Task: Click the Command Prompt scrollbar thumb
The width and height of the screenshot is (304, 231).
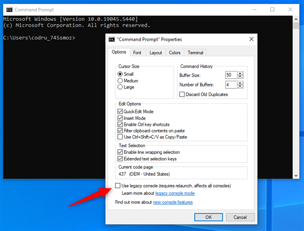Action: tap(296, 26)
